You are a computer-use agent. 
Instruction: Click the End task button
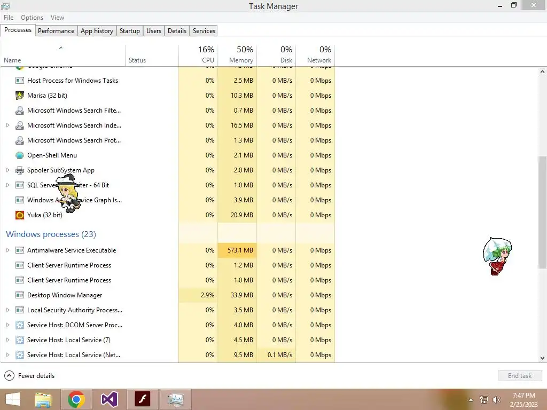pyautogui.click(x=520, y=376)
